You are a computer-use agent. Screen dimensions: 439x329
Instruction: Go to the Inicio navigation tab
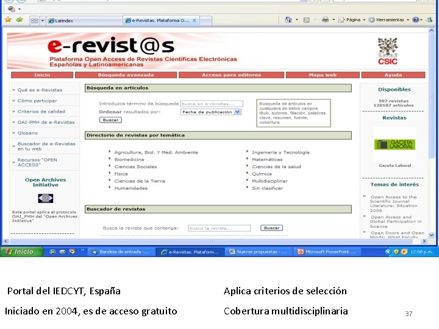(x=42, y=75)
